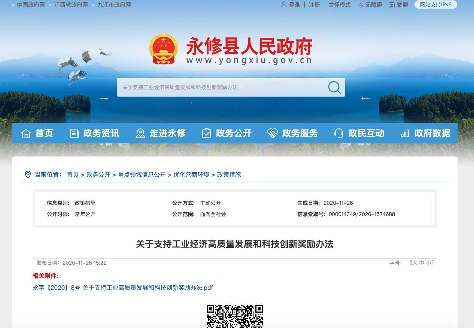
Task: Click the location pin icon beside 走进永修
Action: click(140, 133)
